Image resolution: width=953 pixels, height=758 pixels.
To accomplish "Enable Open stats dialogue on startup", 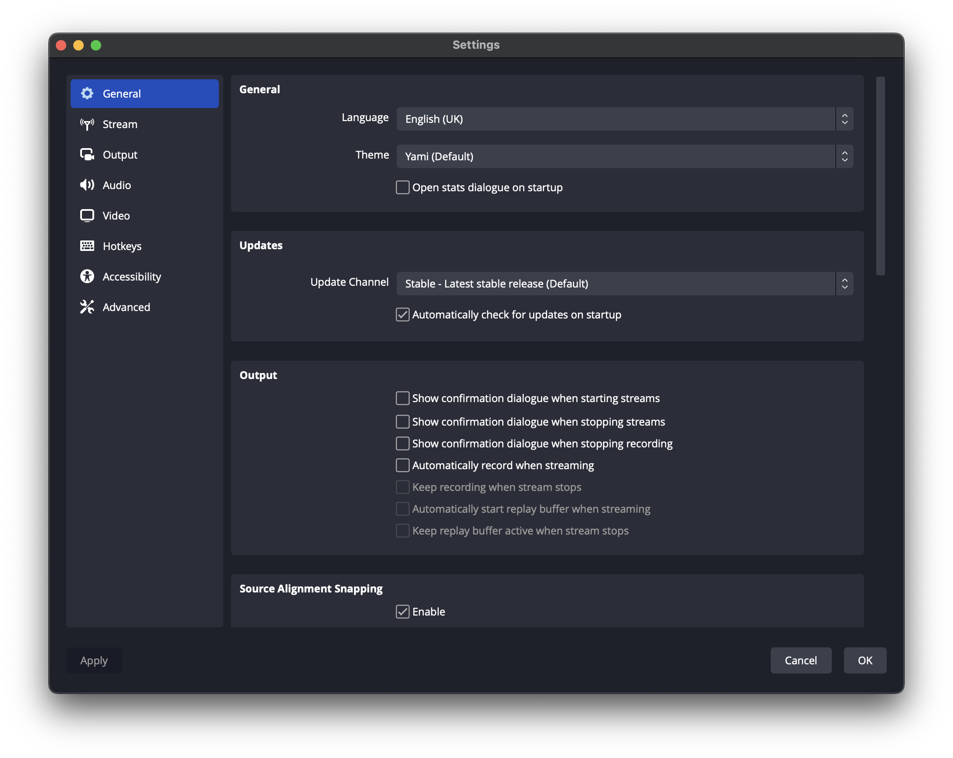I will tap(402, 187).
